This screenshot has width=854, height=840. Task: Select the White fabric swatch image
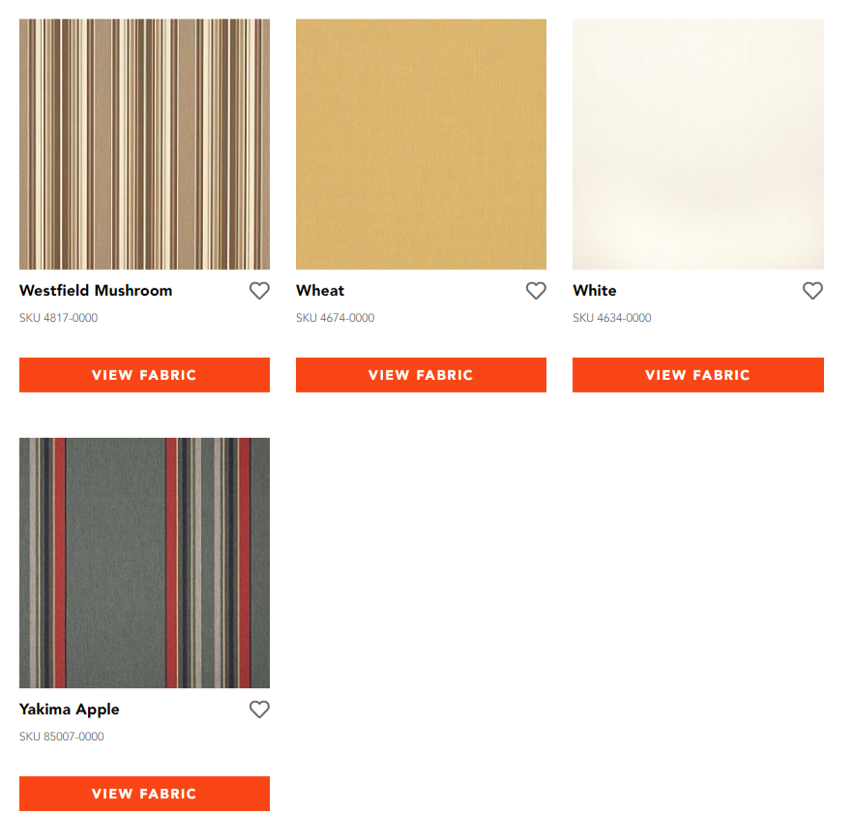698,144
